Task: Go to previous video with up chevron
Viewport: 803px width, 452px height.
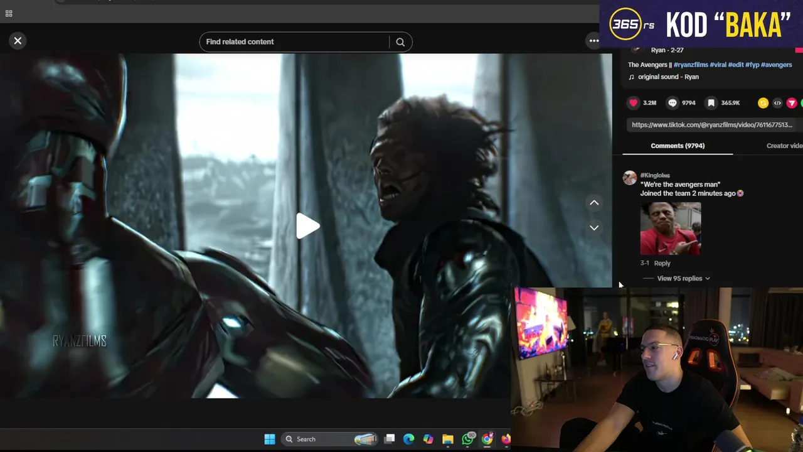Action: click(594, 203)
